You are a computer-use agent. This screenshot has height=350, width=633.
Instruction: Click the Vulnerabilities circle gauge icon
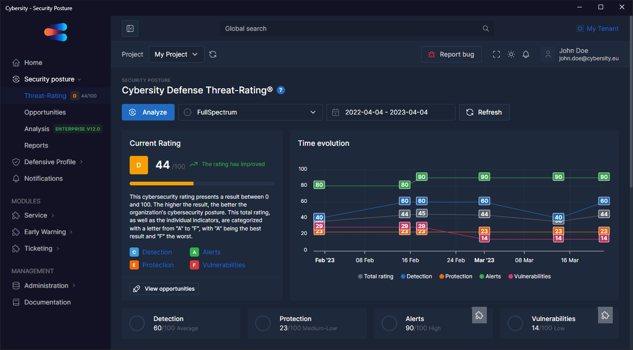pos(515,323)
